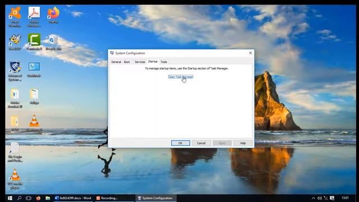Close the System Configuration dialog
Viewport: 359px width, 202px height.
[x=251, y=53]
